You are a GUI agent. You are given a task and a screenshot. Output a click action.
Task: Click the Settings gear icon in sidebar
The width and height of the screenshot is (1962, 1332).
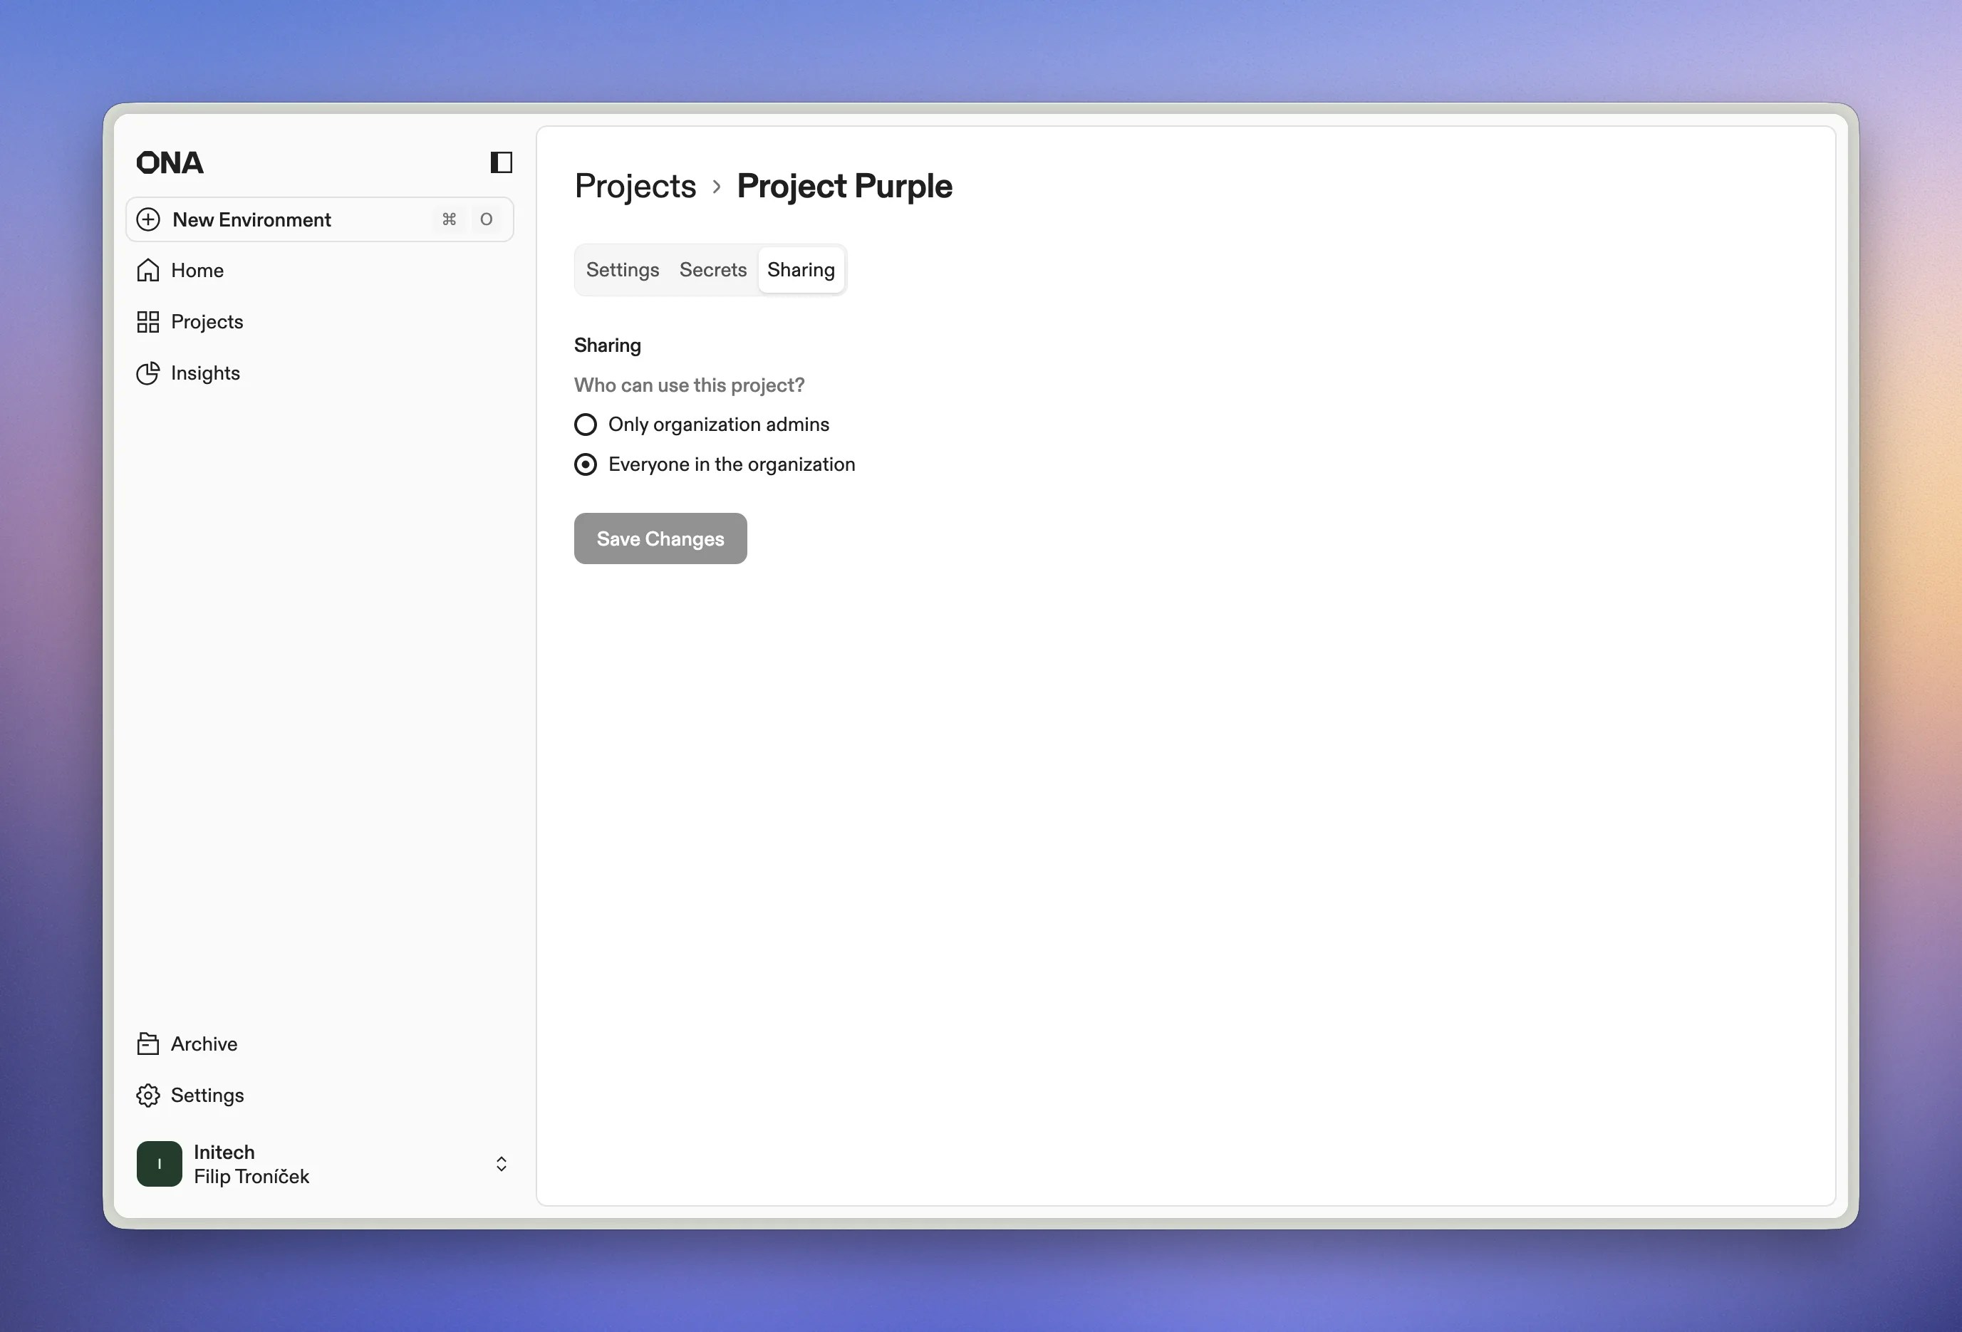click(147, 1096)
